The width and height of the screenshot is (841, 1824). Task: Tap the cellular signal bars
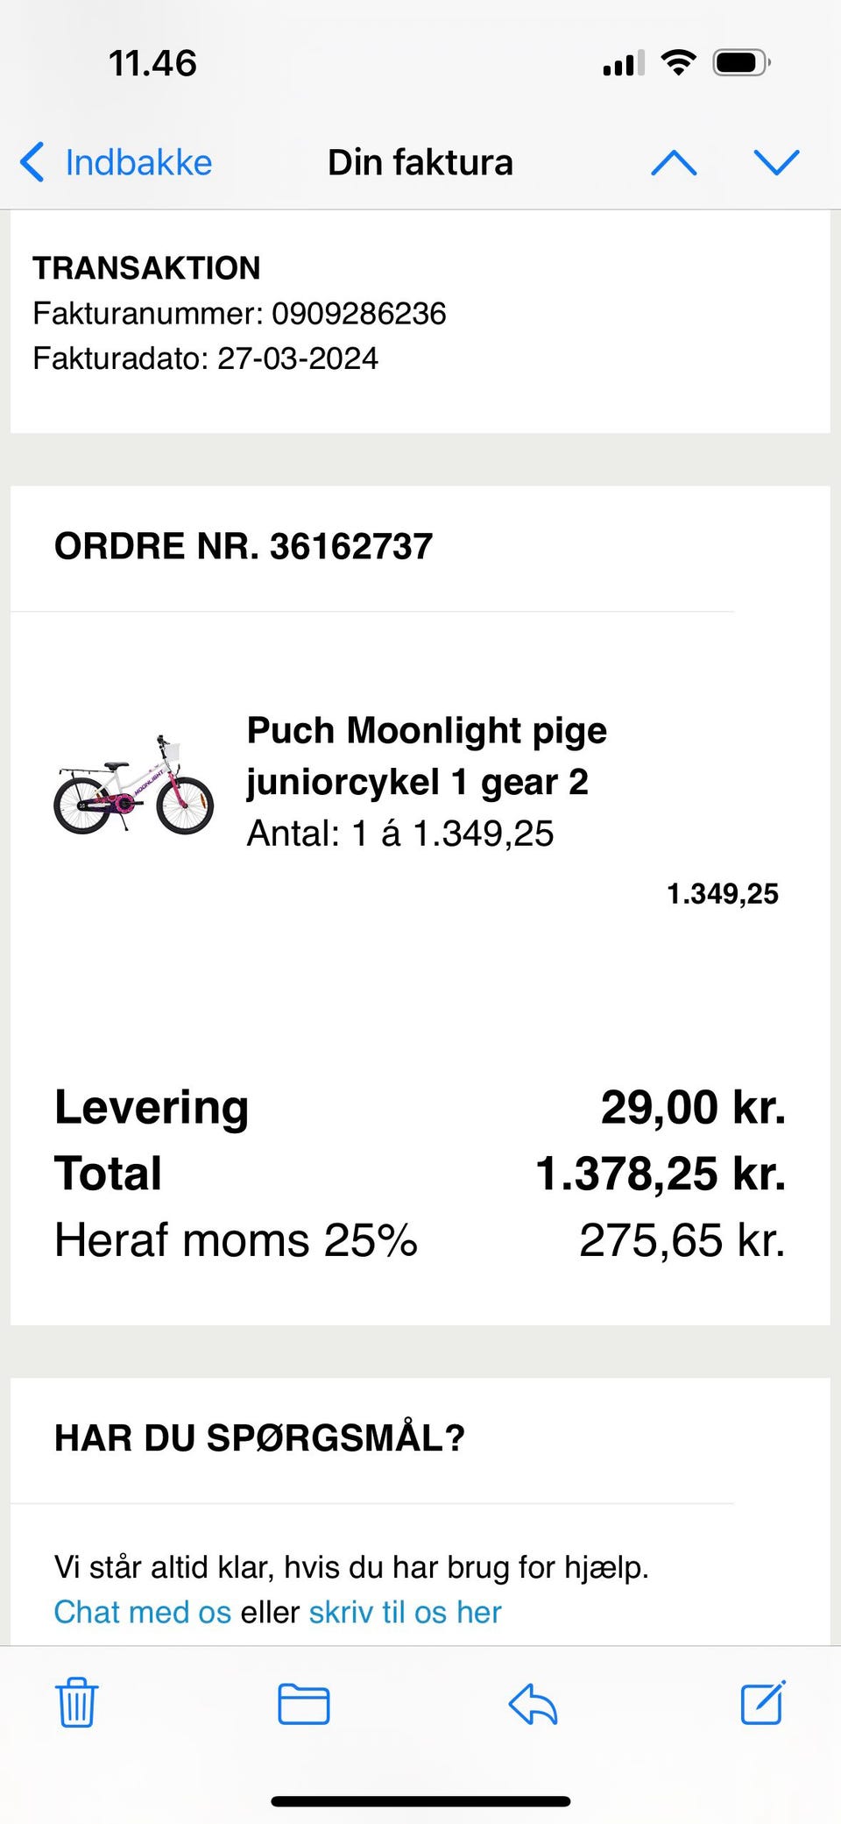coord(623,64)
